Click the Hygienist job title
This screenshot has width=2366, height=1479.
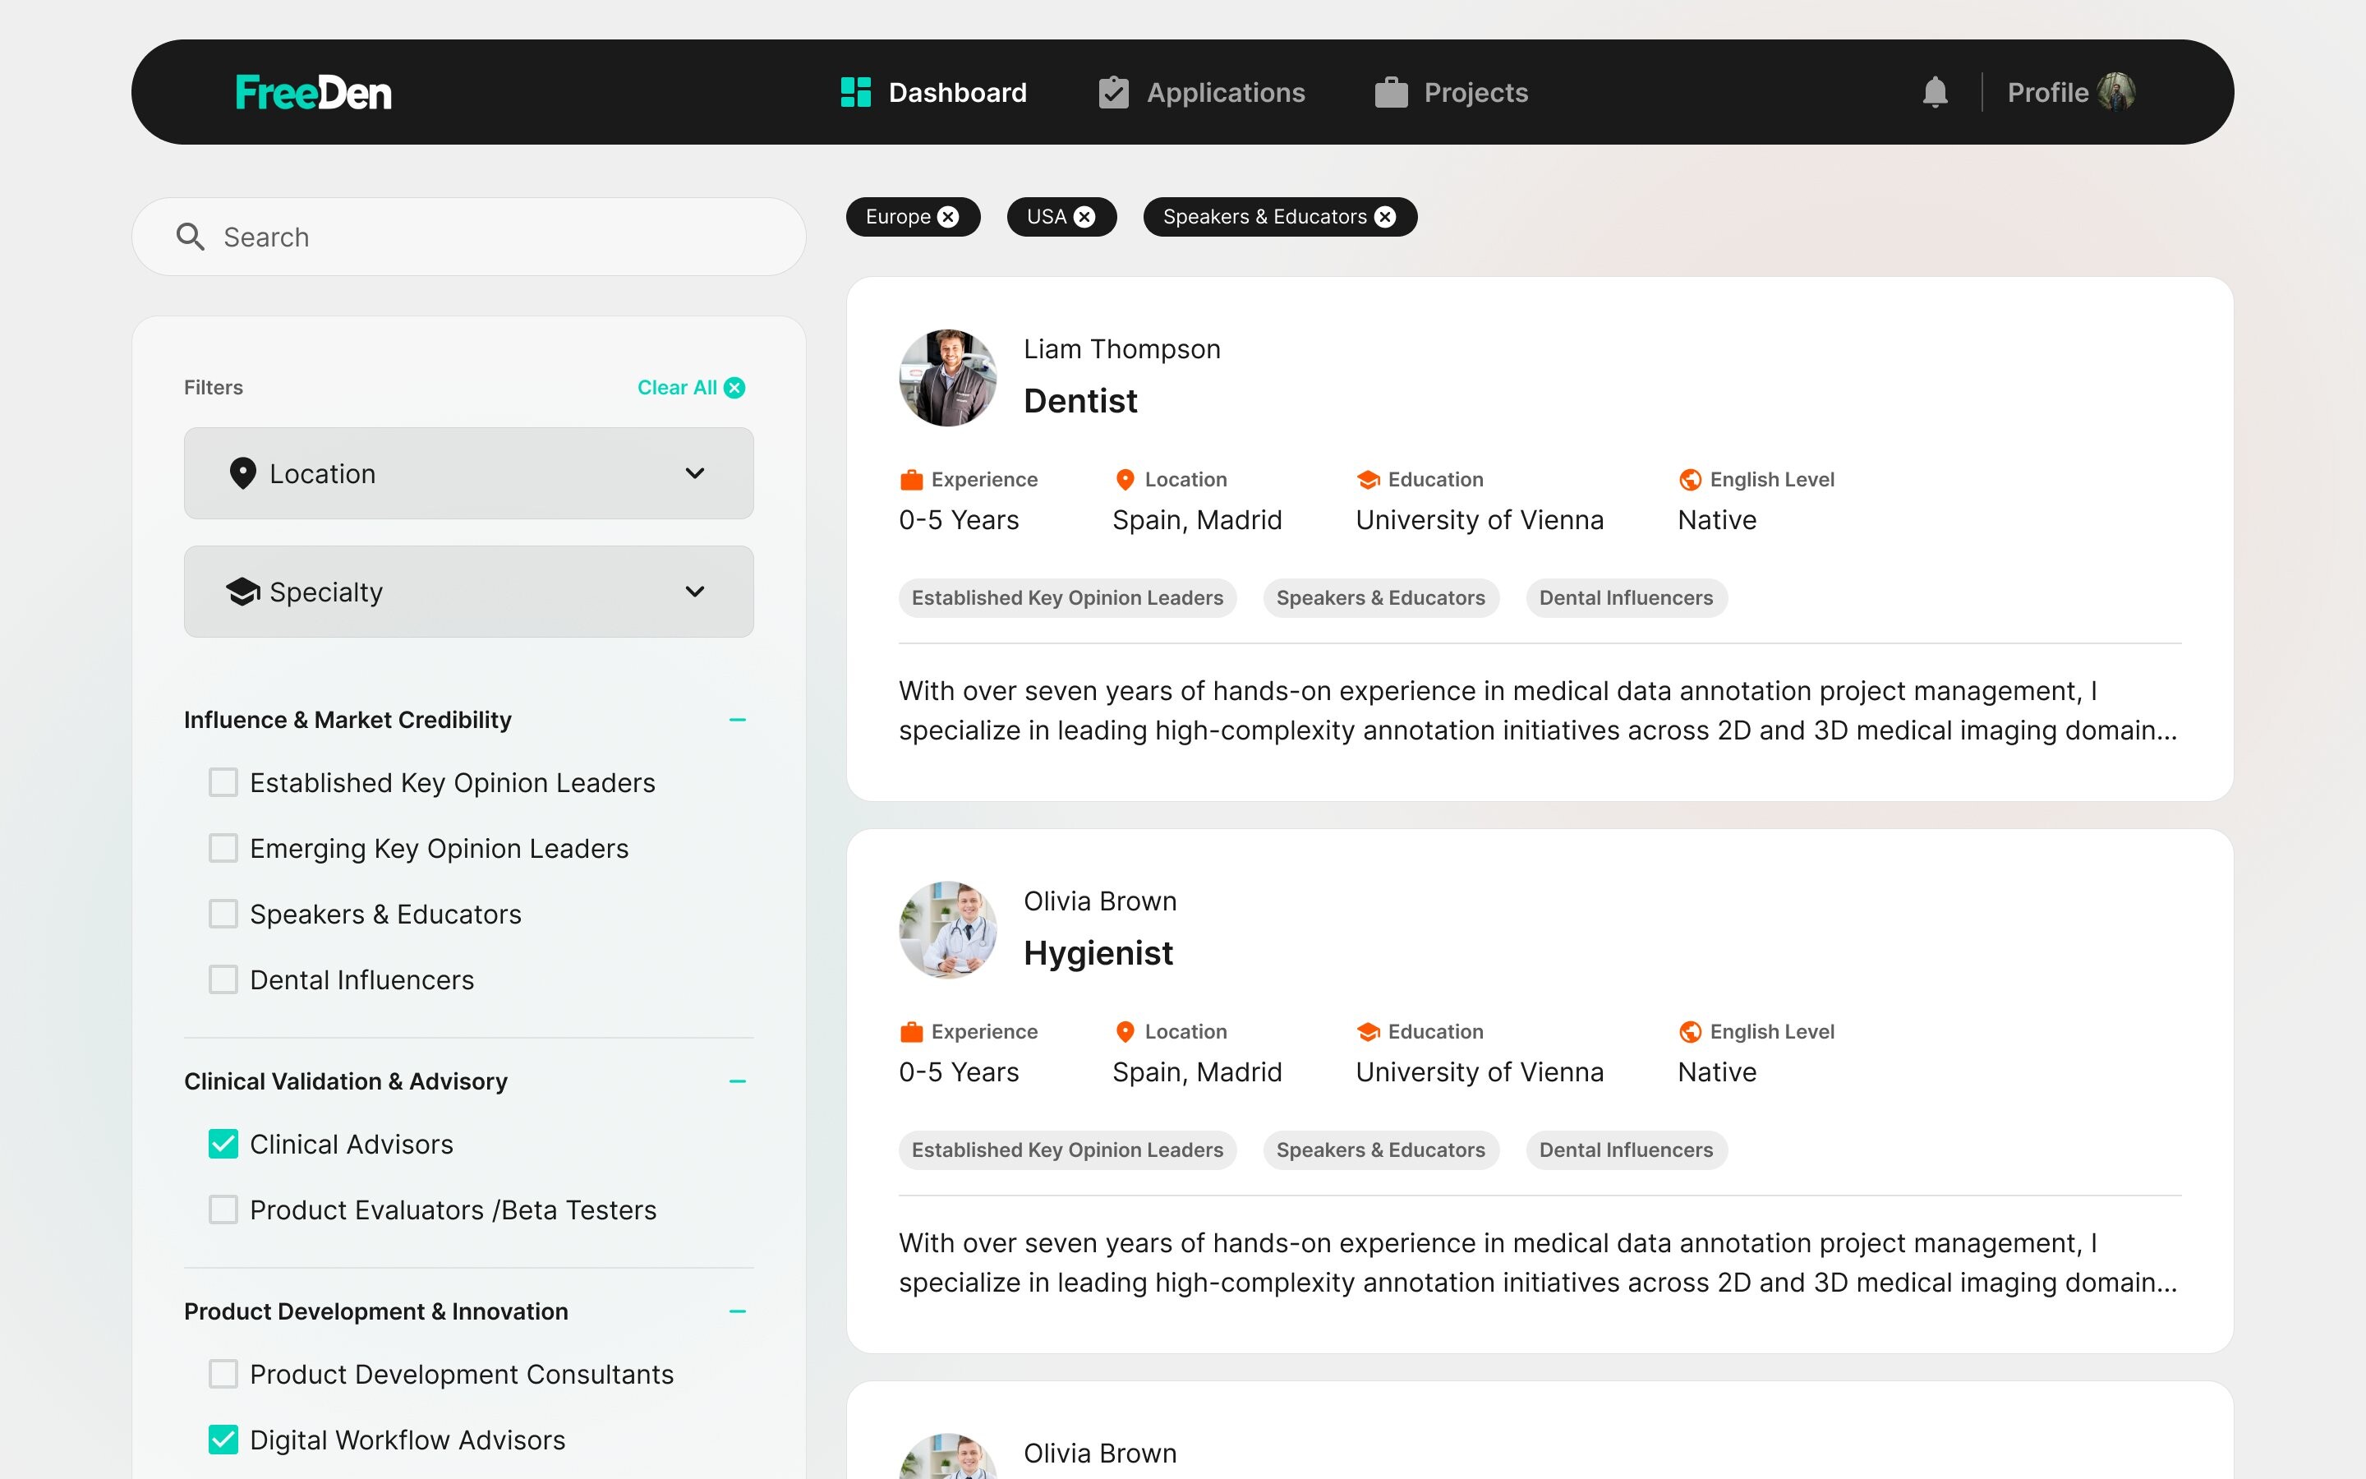click(1098, 954)
